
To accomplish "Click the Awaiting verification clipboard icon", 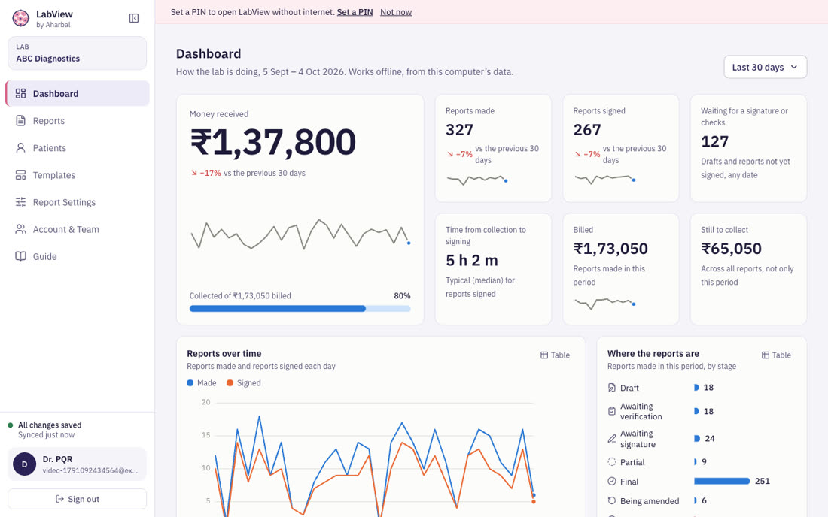I will [x=611, y=411].
